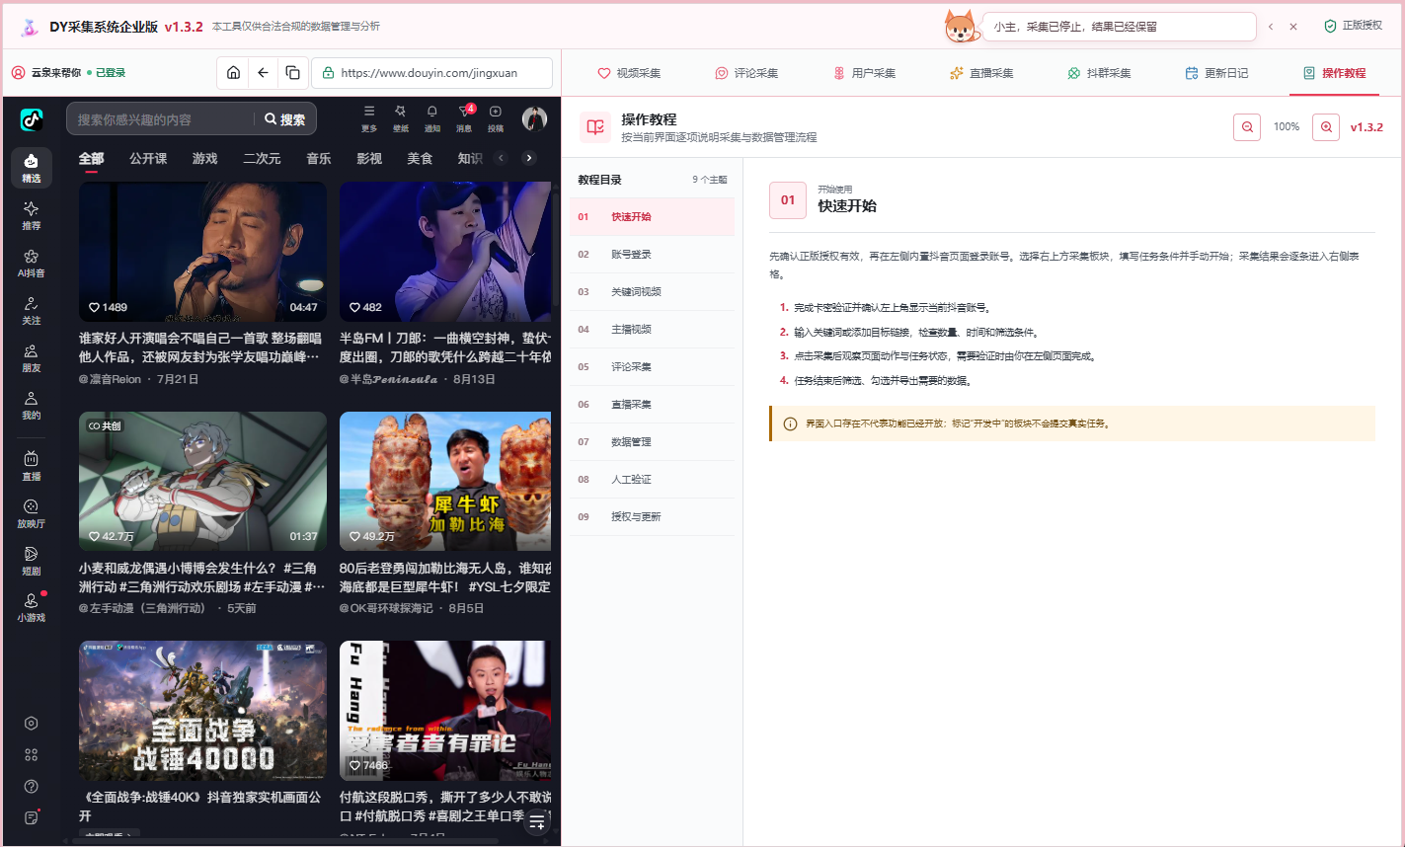The height and width of the screenshot is (847, 1405).
Task: Open tutorial topic 02 账号登录
Action: [652, 255]
